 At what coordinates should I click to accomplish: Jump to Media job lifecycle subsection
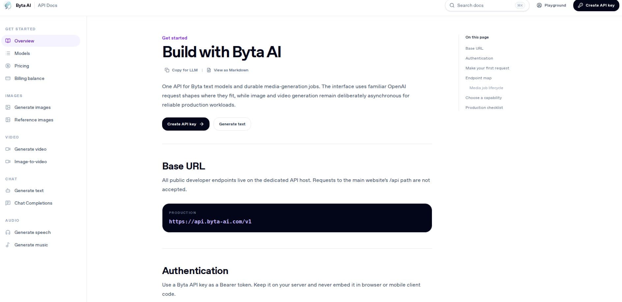486,88
